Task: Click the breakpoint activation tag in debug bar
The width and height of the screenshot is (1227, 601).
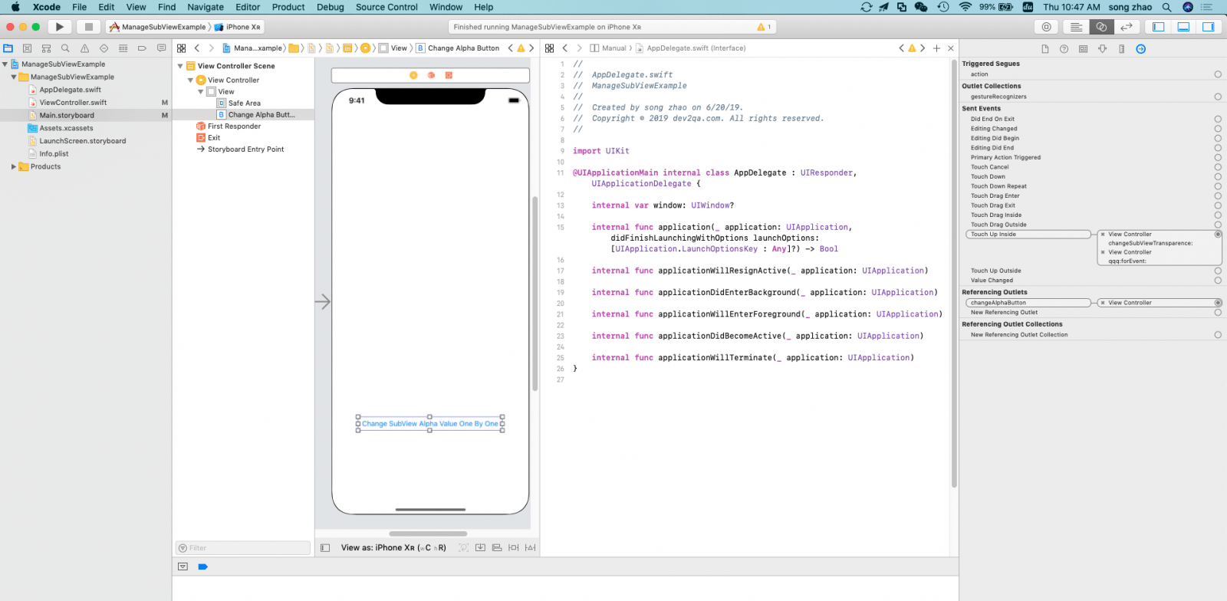Action: [x=202, y=567]
